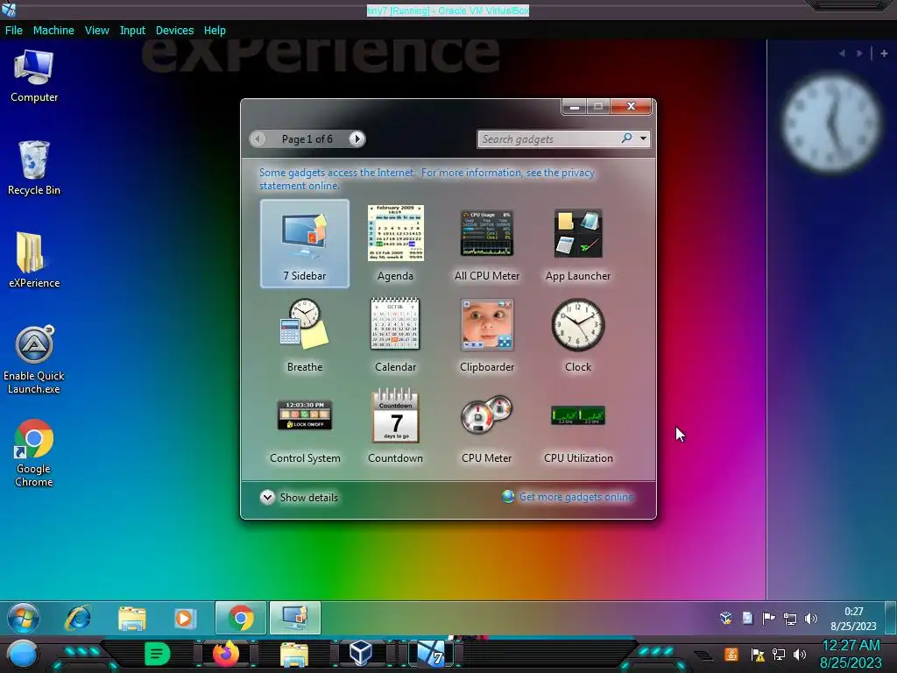Click the tiny7 VM button on host taskbar
The width and height of the screenshot is (897, 673).
pos(431,654)
